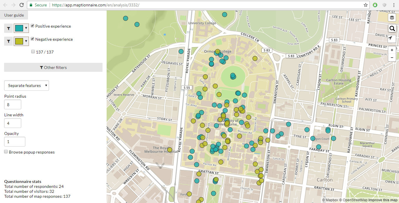Click Improve this map link
Viewport: 399px width, 203px height.
click(x=383, y=200)
